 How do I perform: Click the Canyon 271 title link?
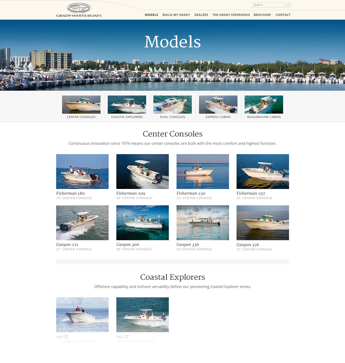(67, 245)
